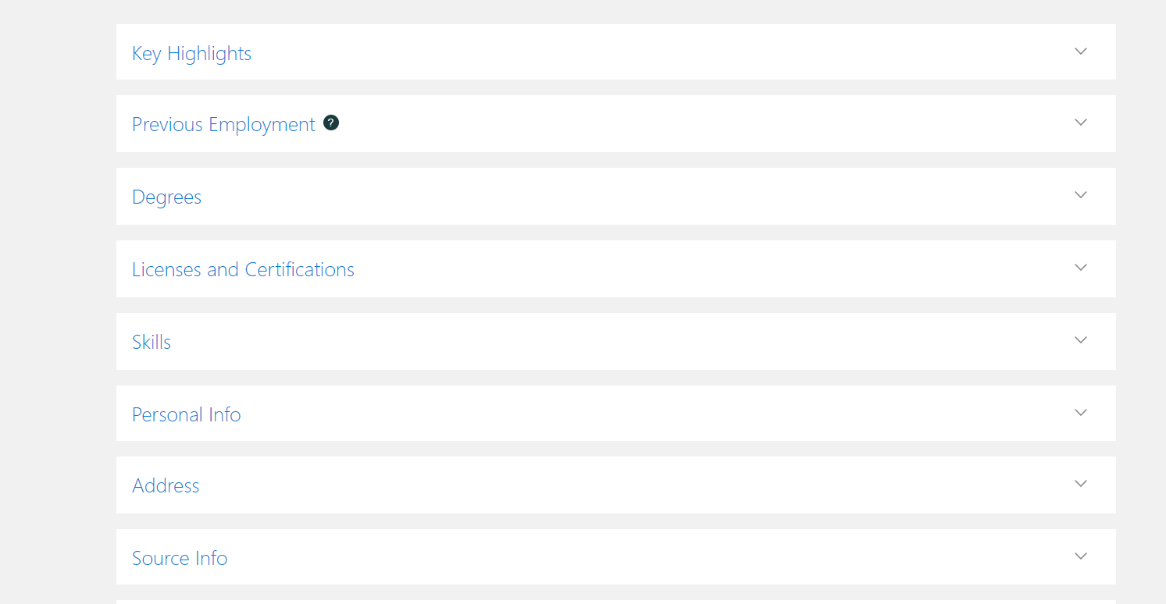Select the Personal Info section header
This screenshot has width=1166, height=604.
186,414
